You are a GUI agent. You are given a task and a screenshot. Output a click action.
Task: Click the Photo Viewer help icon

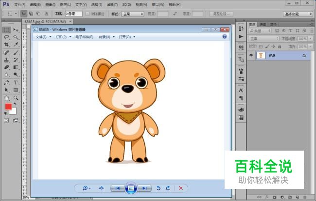click(x=225, y=36)
